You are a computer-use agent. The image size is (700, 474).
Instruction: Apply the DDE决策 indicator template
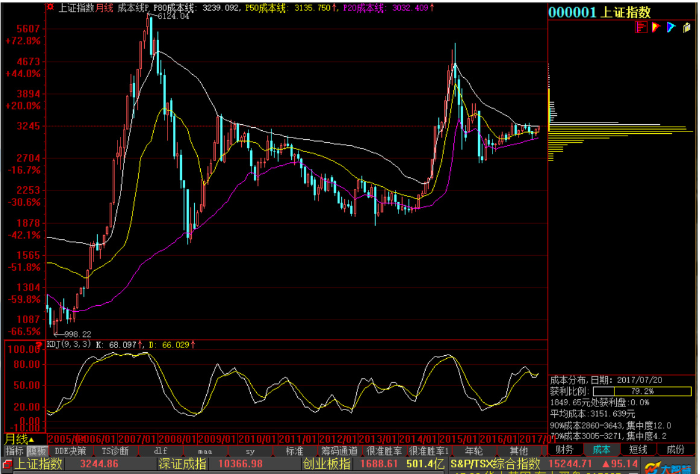71,451
